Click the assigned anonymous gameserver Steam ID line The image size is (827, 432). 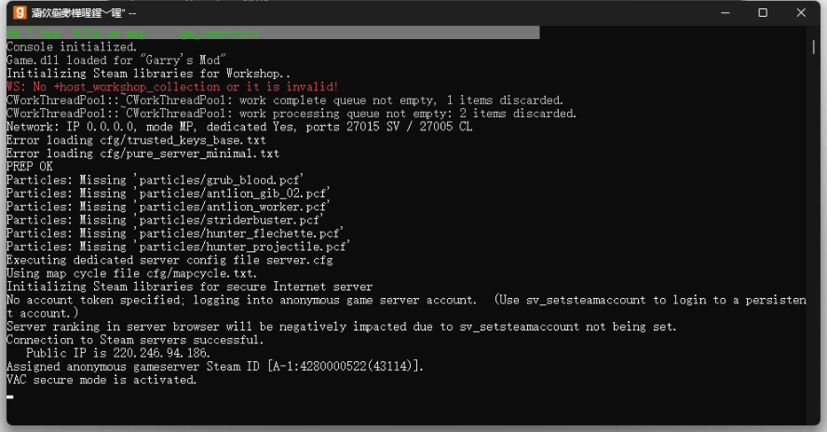[215, 366]
